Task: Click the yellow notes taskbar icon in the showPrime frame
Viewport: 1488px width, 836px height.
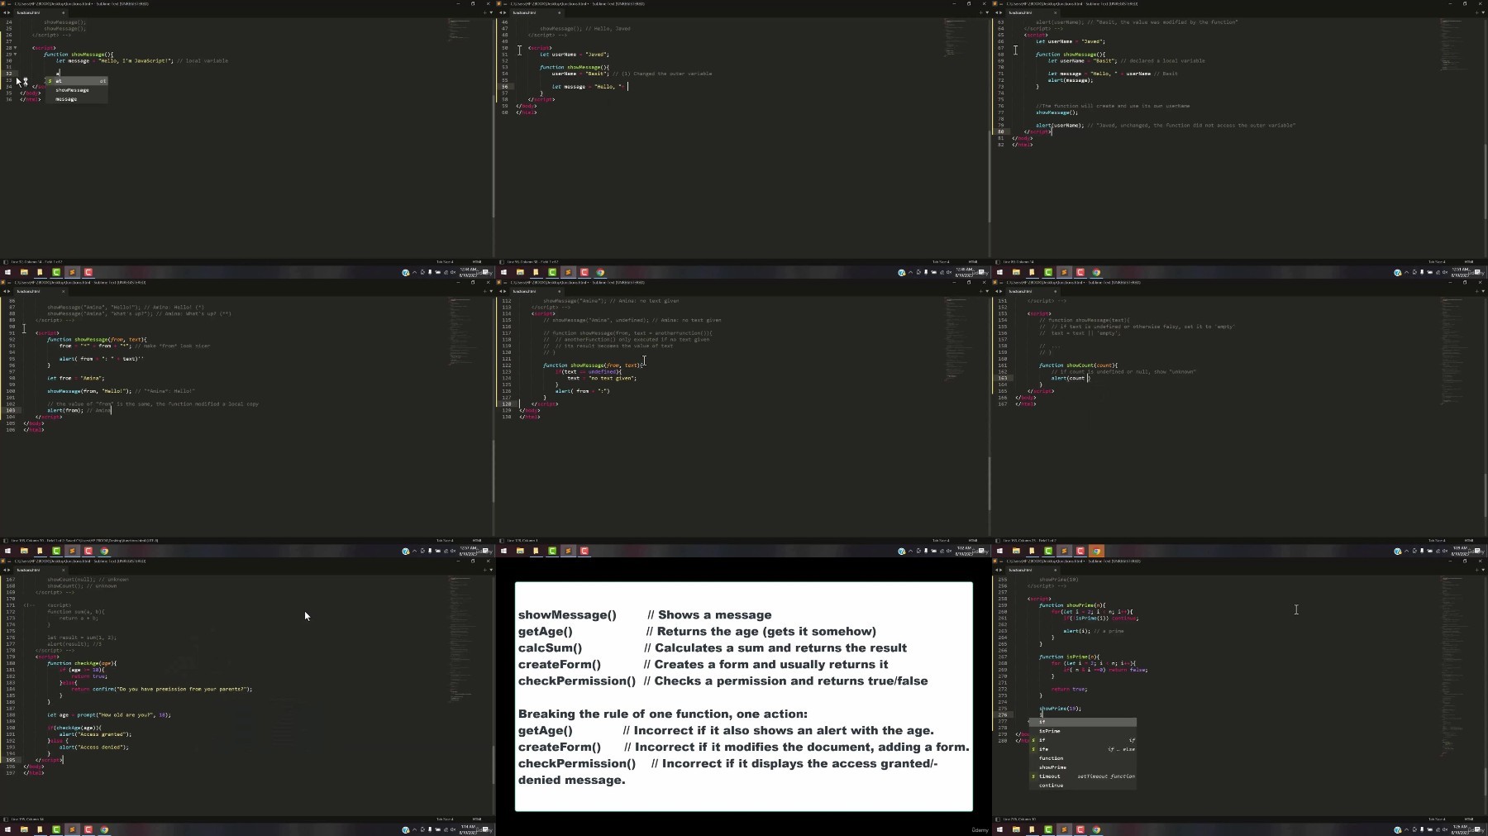Action: [1032, 829]
